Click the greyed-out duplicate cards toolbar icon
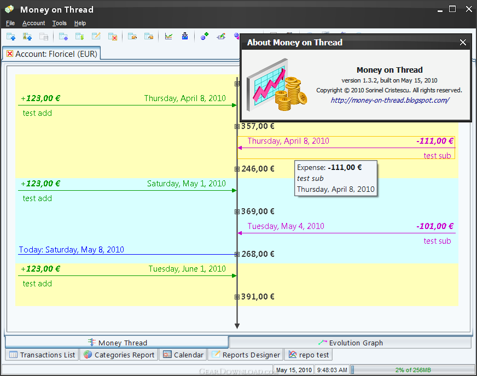This screenshot has height=376, width=477. coord(44,37)
